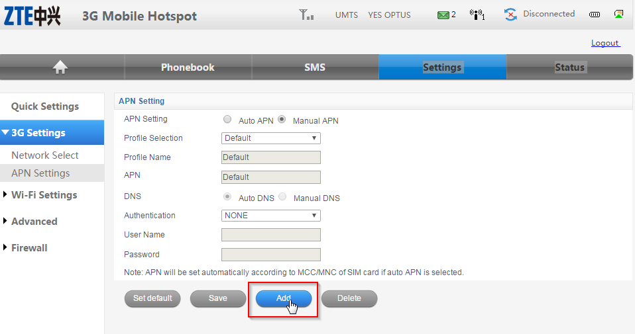Click the Wi-Fi connected users icon
Screen dimensions: 635x334
tap(476, 15)
